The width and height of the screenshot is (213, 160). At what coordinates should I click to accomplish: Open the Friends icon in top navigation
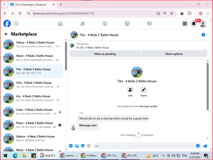click(x=83, y=23)
